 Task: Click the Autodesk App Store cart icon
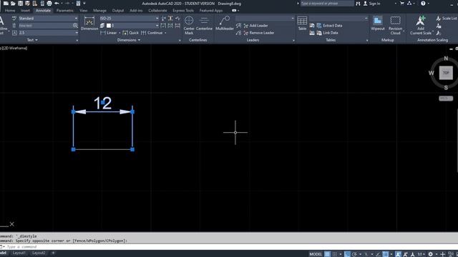[402, 4]
